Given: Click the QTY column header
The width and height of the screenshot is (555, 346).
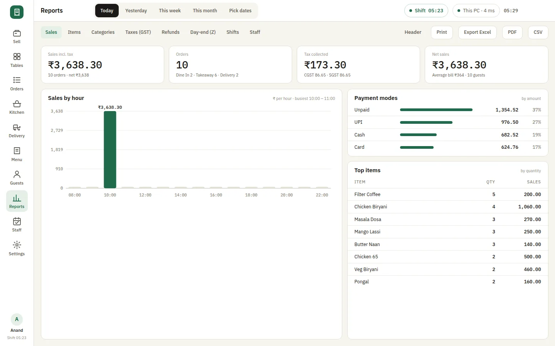Looking at the screenshot, I should coord(490,182).
